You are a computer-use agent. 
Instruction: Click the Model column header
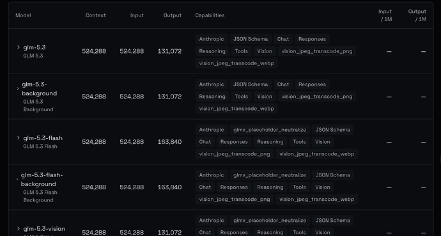23,15
